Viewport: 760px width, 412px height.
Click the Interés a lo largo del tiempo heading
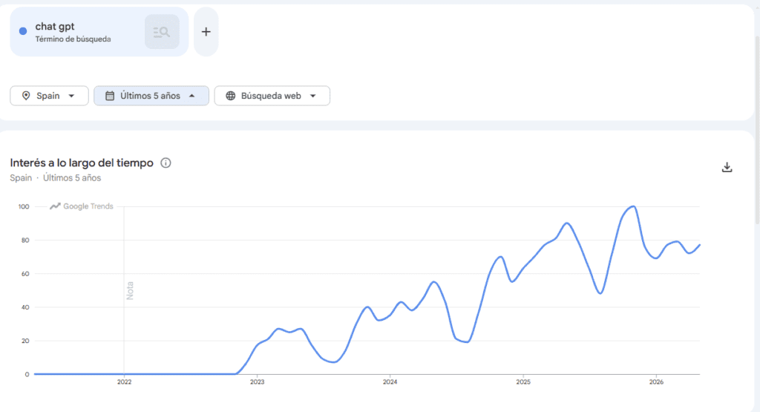(82, 163)
